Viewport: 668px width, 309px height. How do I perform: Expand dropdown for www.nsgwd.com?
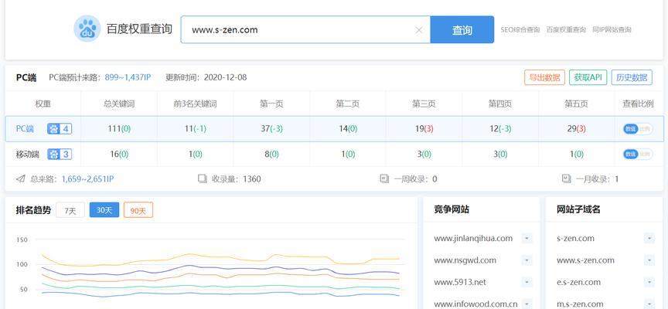pyautogui.click(x=527, y=260)
